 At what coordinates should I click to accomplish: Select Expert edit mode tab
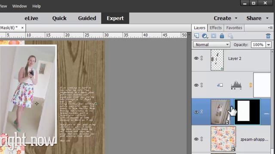[115, 18]
